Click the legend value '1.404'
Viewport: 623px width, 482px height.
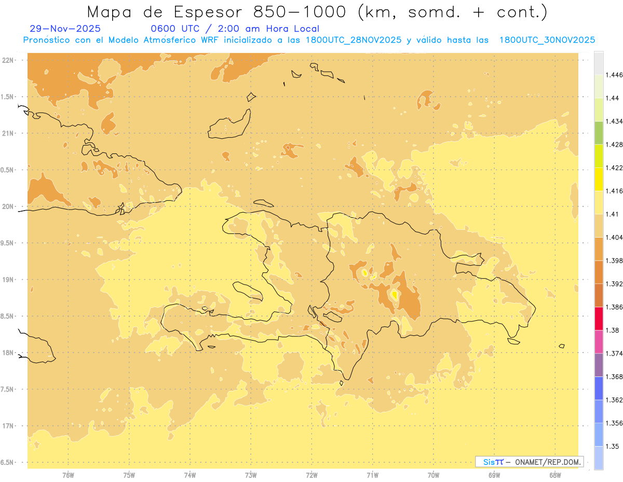point(615,237)
